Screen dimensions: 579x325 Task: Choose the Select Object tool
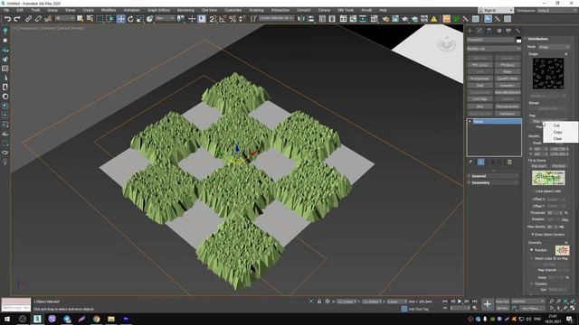(x=81, y=18)
